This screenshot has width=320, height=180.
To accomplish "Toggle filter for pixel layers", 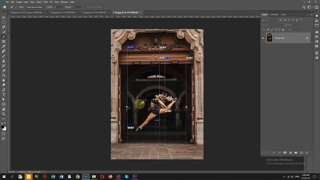I will 281,20.
